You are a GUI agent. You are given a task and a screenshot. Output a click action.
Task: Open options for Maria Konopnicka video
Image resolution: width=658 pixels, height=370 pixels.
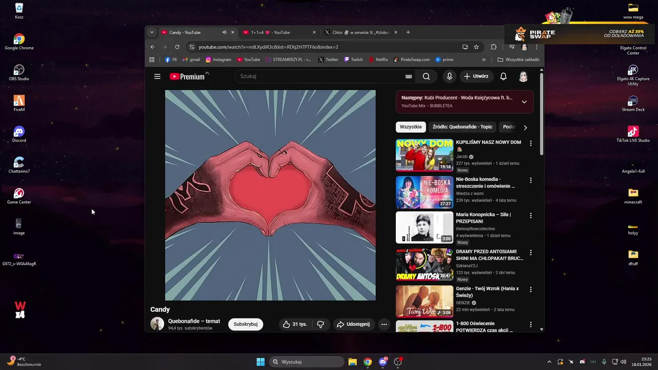[531, 216]
